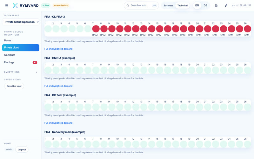The width and height of the screenshot is (254, 159).
Task: Click week 8 dot in Recovery main row
Action: click(104, 144)
